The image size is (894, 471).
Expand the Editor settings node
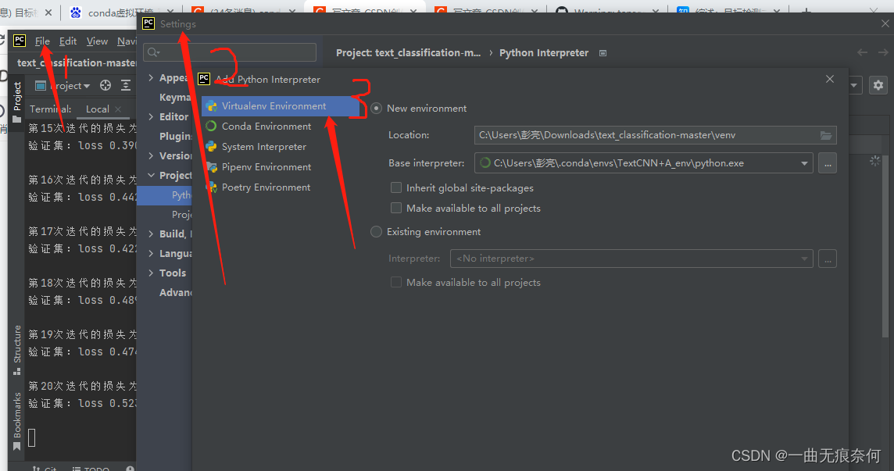(151, 116)
